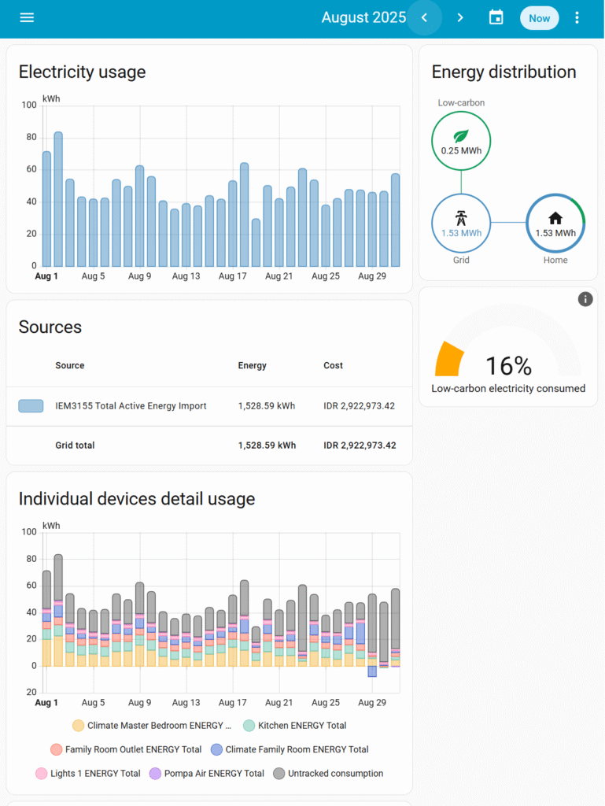Open info icon on low-carbon gauge card

click(x=585, y=299)
